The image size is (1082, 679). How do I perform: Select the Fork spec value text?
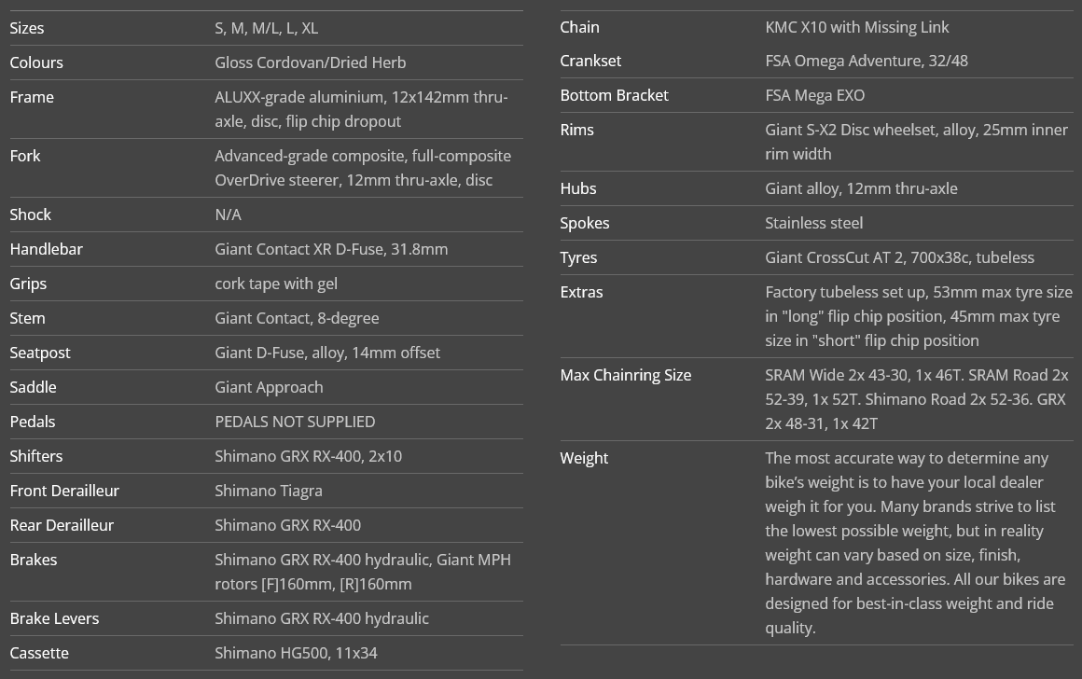click(x=363, y=168)
